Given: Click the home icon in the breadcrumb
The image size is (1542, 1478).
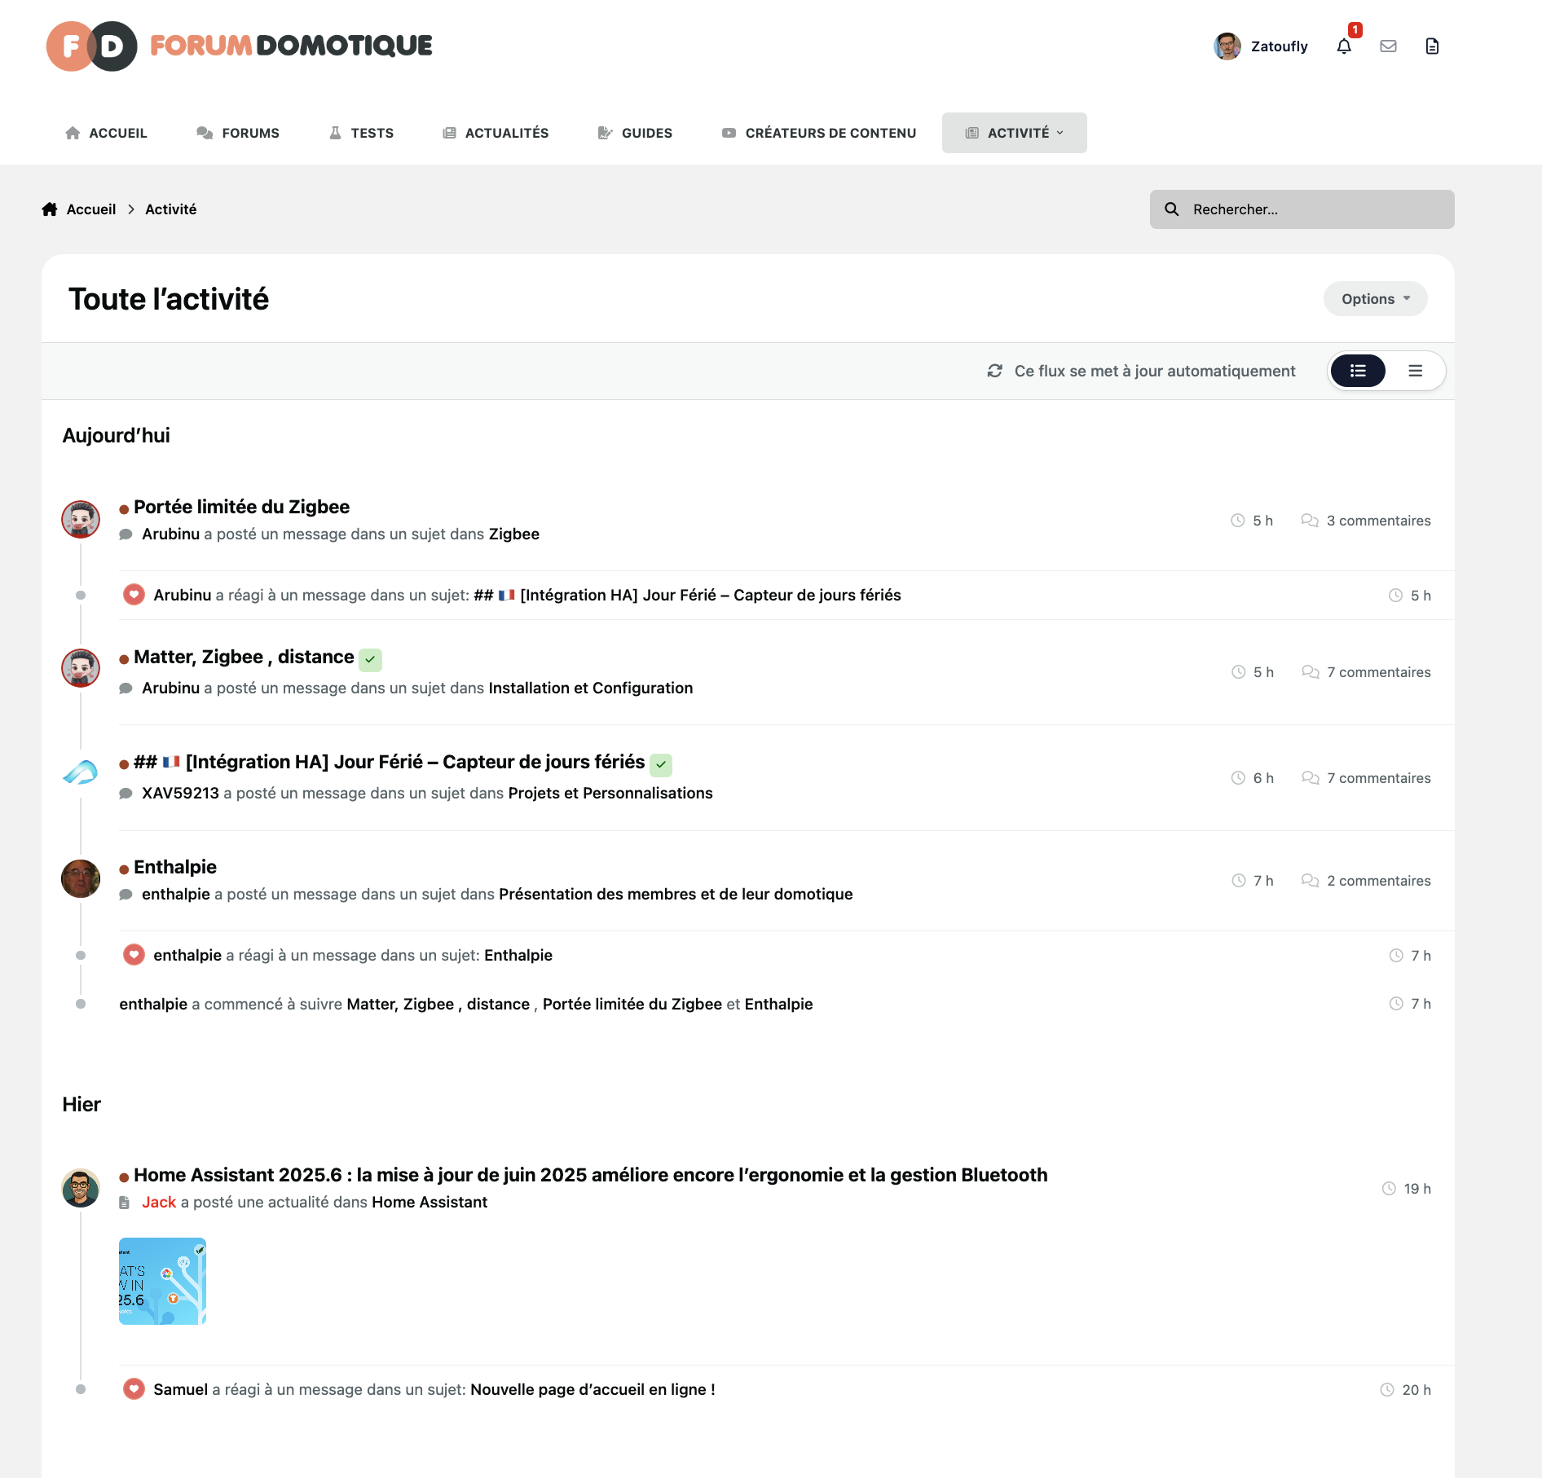Looking at the screenshot, I should tap(50, 209).
